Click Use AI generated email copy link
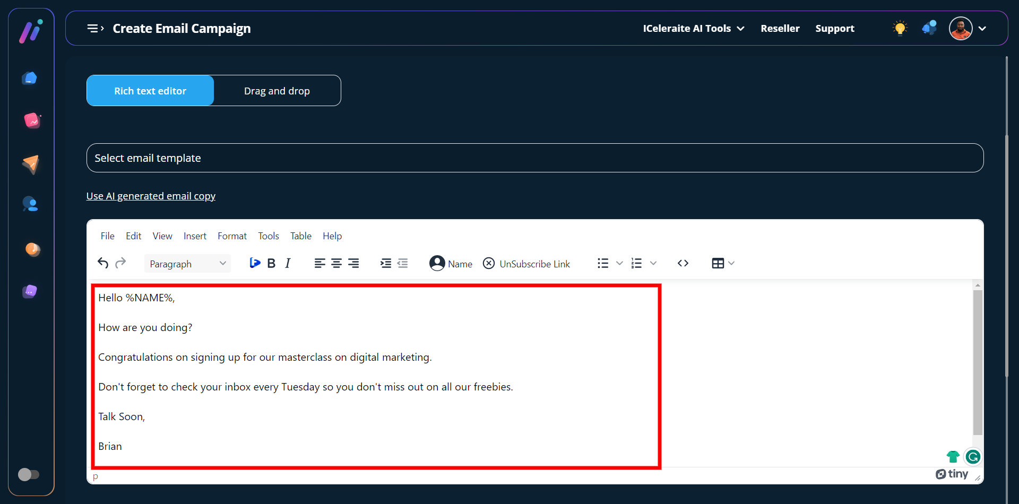 point(151,196)
